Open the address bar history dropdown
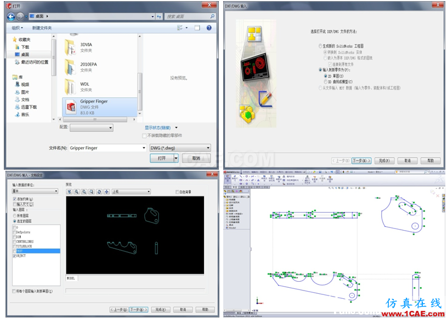Viewport: 447px width, 318px height. (x=153, y=16)
